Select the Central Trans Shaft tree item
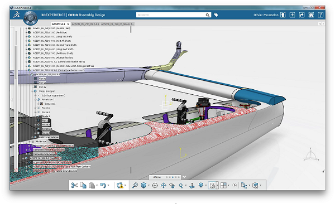The width and height of the screenshot is (335, 223). click(55, 45)
